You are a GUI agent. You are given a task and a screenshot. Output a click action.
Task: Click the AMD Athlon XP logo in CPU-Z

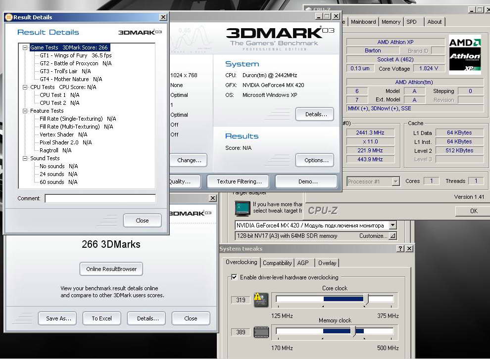tap(465, 54)
